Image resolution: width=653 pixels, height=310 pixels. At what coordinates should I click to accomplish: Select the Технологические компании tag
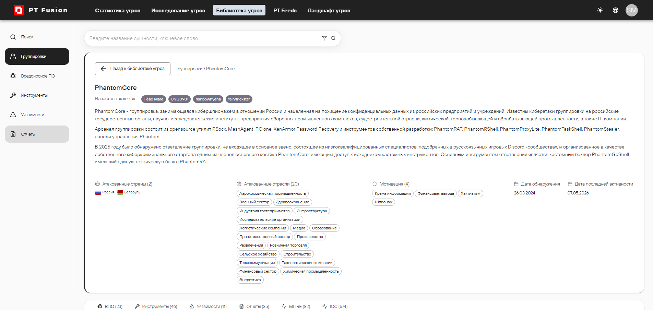coord(307,263)
